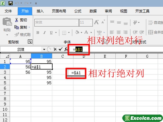This screenshot has width=163, height=122.
Task: Toggle Underline formatting
Action: click(x=51, y=32)
